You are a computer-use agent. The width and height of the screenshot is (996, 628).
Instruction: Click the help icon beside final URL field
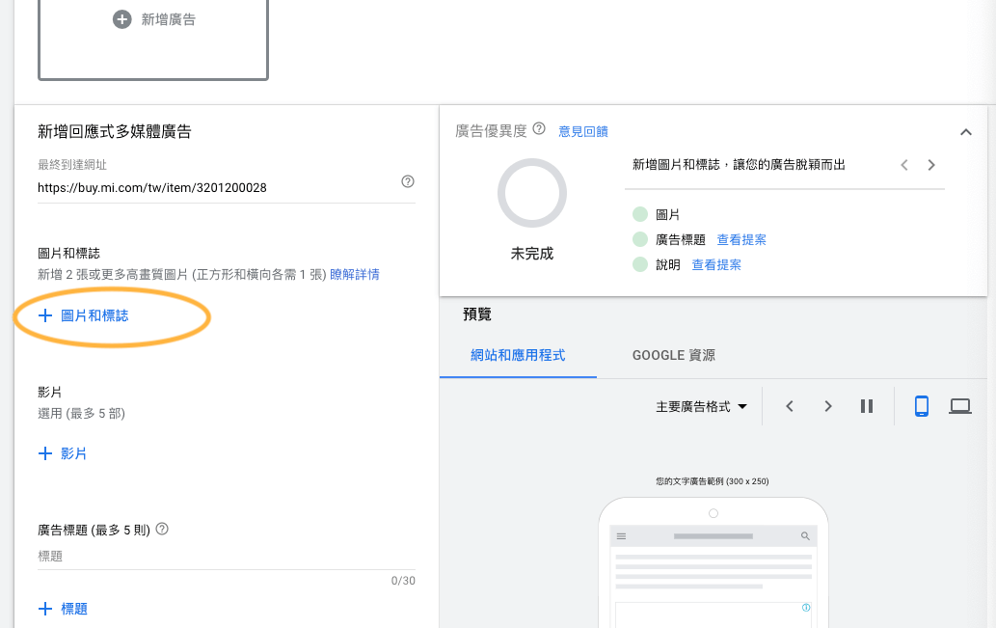tap(408, 181)
